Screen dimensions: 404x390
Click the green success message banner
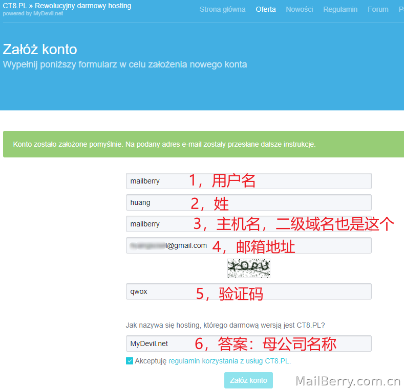[x=204, y=144]
